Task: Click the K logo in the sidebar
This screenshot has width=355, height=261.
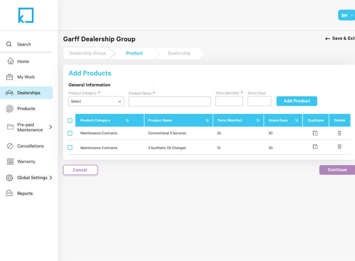Action: (x=26, y=15)
